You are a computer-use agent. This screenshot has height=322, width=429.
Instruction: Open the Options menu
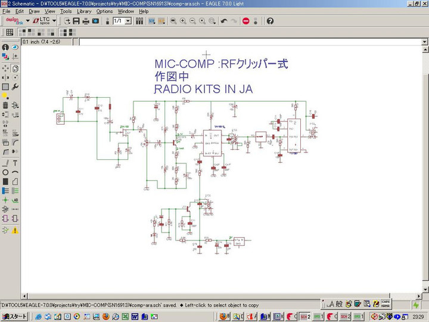pos(104,11)
